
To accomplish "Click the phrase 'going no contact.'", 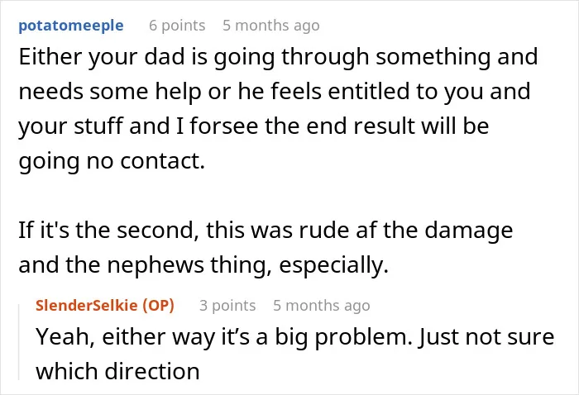I will (112, 161).
